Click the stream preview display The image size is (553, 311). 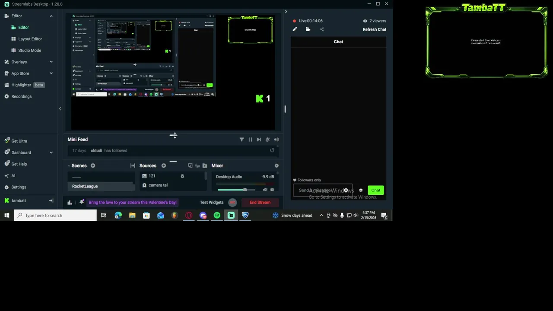(x=173, y=72)
